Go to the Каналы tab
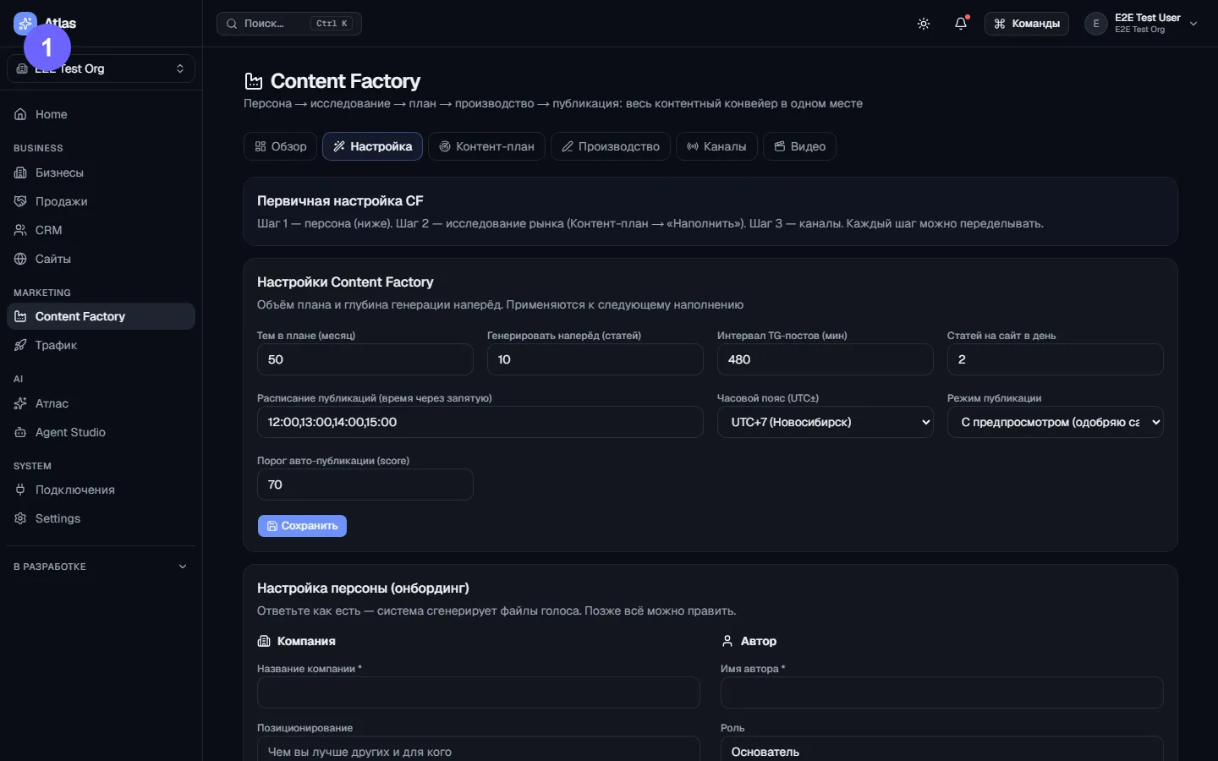The image size is (1218, 761). coord(716,146)
